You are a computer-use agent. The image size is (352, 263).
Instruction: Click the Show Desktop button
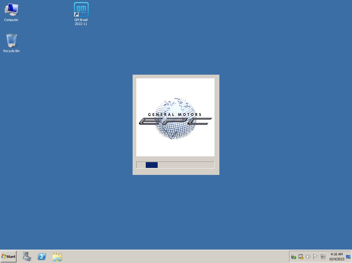click(348, 257)
